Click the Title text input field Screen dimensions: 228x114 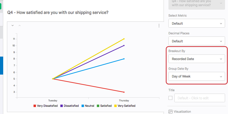pyautogui.click(x=200, y=98)
